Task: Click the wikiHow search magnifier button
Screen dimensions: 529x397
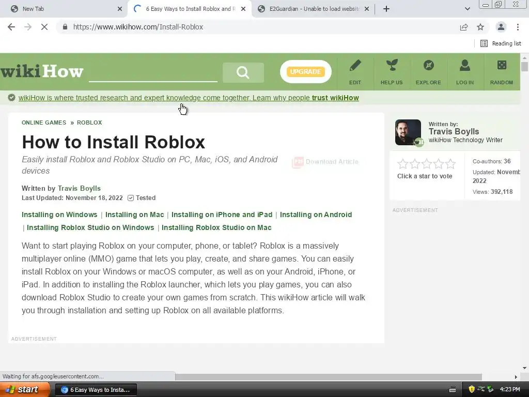Action: point(243,72)
